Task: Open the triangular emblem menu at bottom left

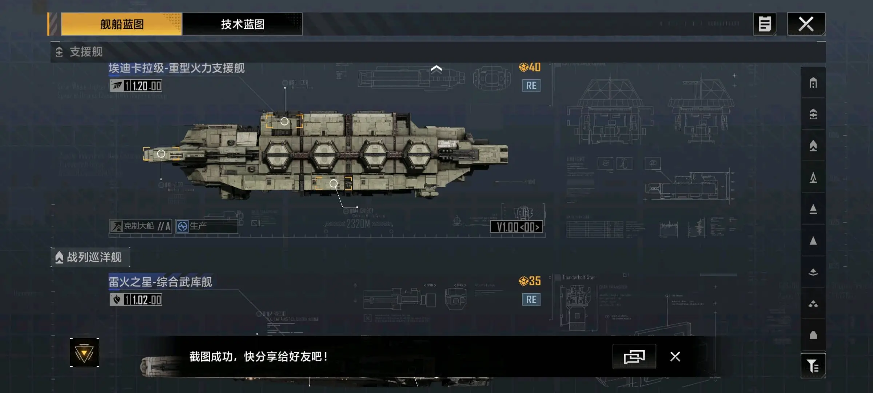Action: click(84, 353)
